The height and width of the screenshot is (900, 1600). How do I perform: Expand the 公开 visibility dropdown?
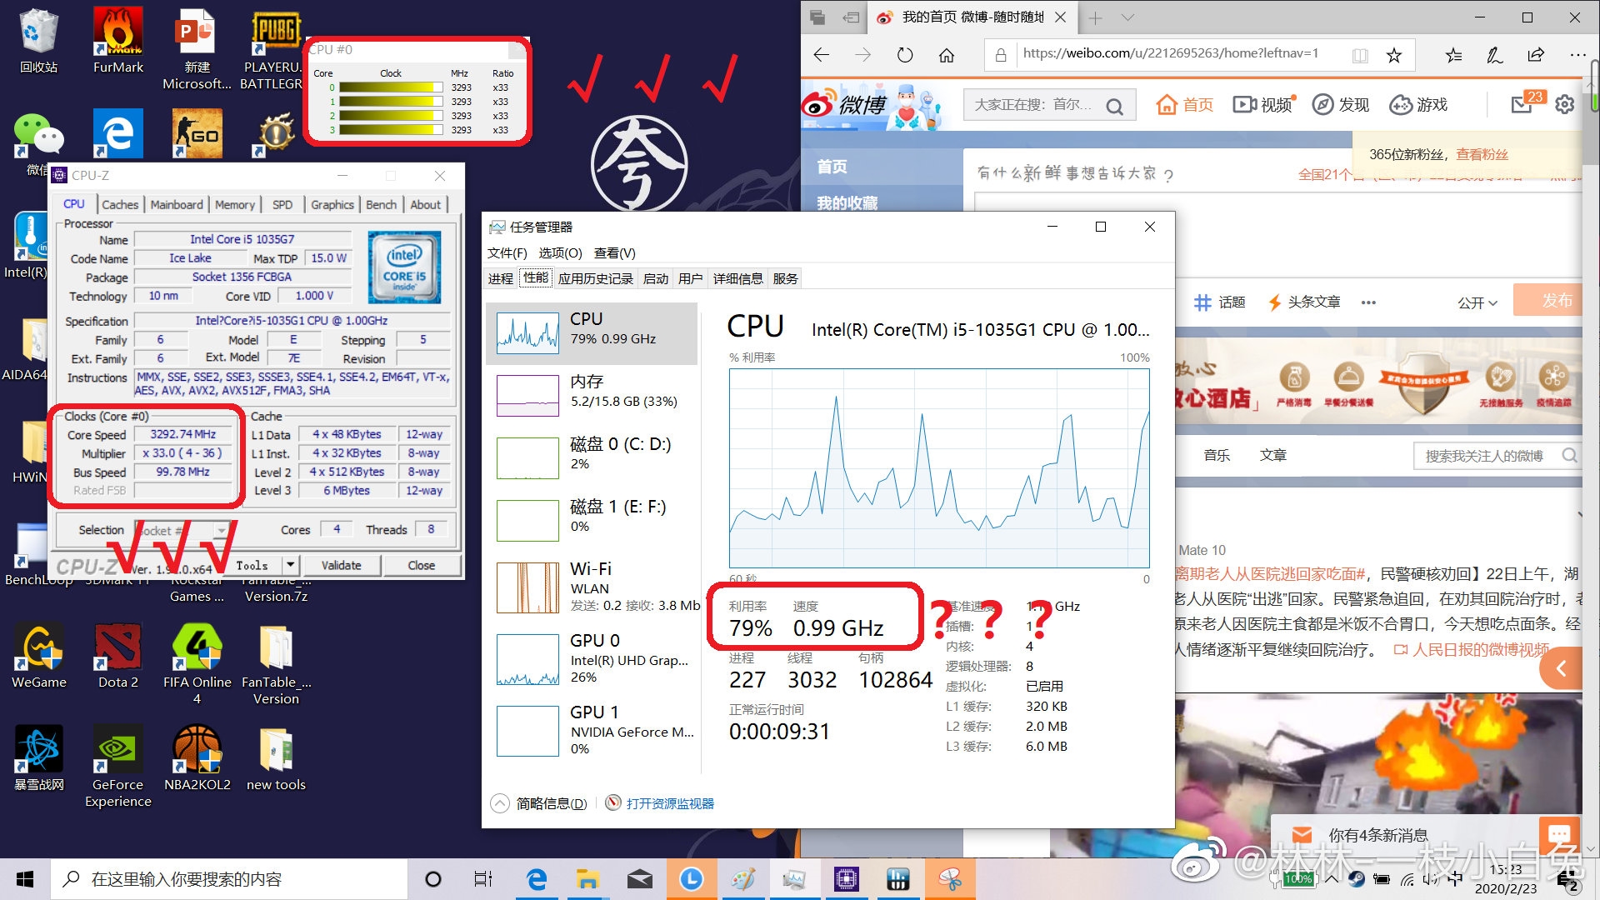point(1477,302)
